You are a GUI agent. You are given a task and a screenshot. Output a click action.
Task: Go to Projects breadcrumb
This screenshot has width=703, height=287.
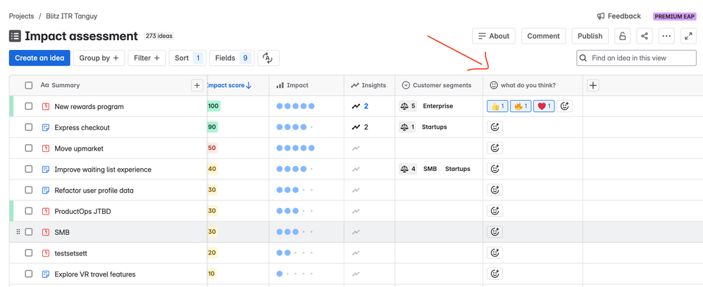pos(21,16)
